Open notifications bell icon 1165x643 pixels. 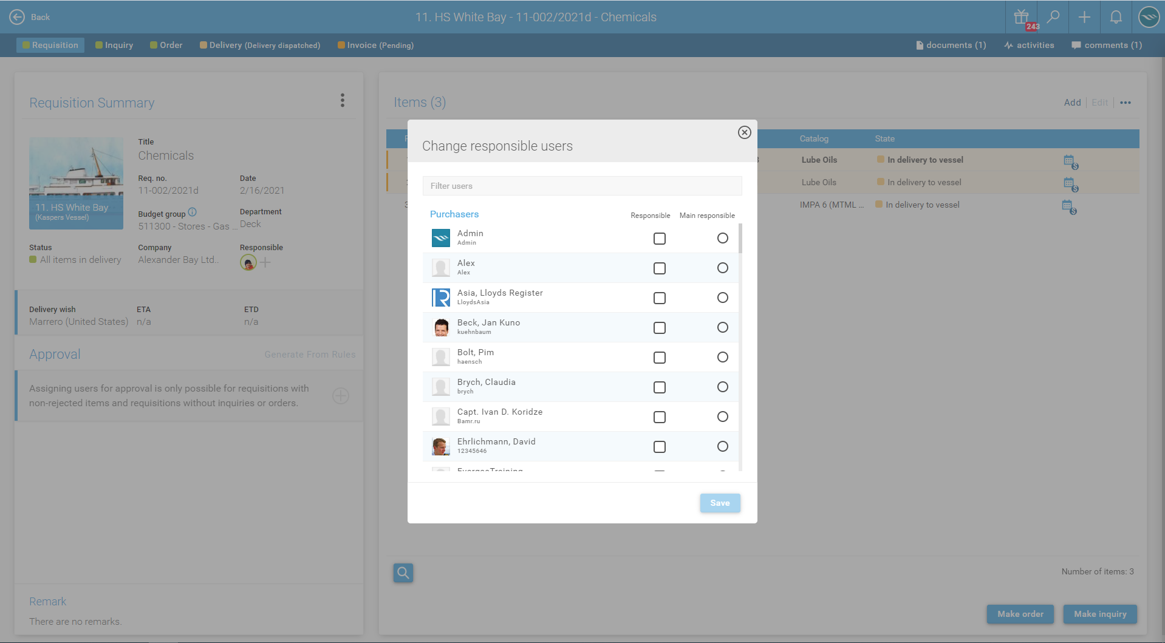(x=1116, y=17)
